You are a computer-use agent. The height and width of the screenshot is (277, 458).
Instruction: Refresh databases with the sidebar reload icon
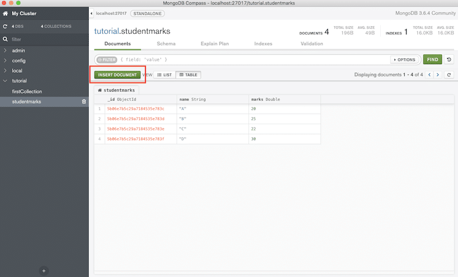pos(5,26)
